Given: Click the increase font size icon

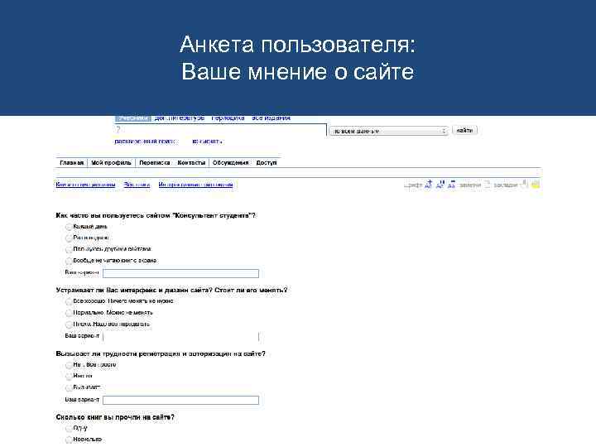Looking at the screenshot, I should coord(429,185).
